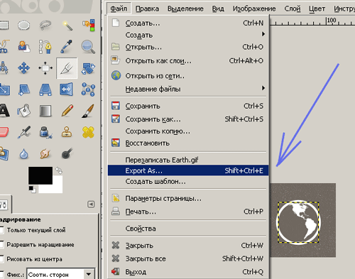Activate the Pencil tool

(x=67, y=111)
